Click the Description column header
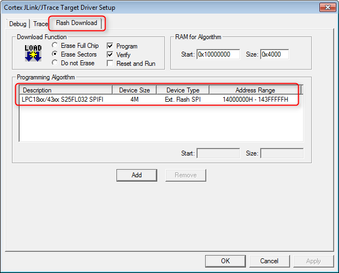 (x=65, y=90)
